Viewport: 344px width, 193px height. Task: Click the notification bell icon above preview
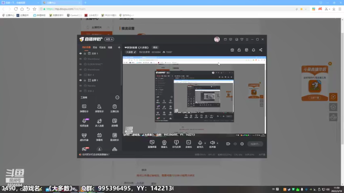pos(253,50)
